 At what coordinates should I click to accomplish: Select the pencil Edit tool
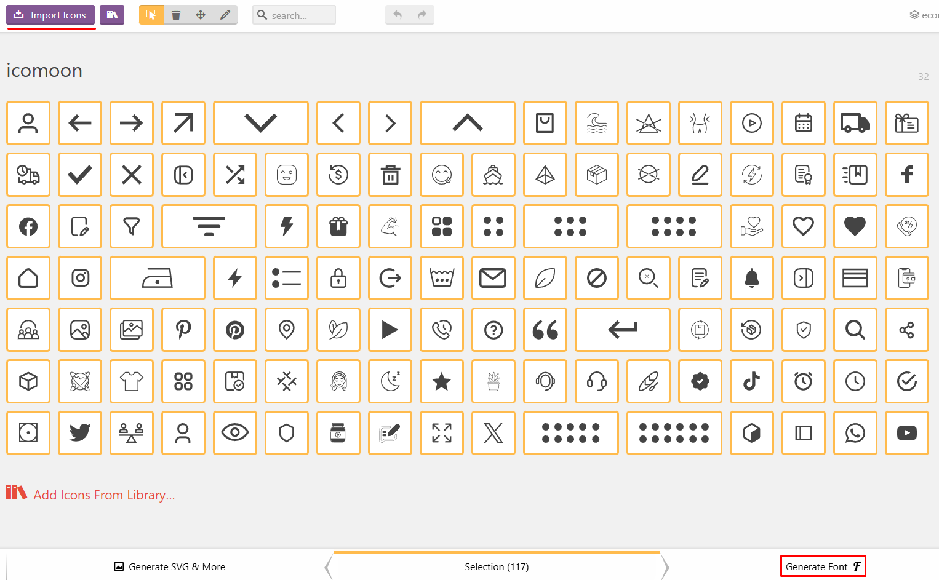coord(225,15)
